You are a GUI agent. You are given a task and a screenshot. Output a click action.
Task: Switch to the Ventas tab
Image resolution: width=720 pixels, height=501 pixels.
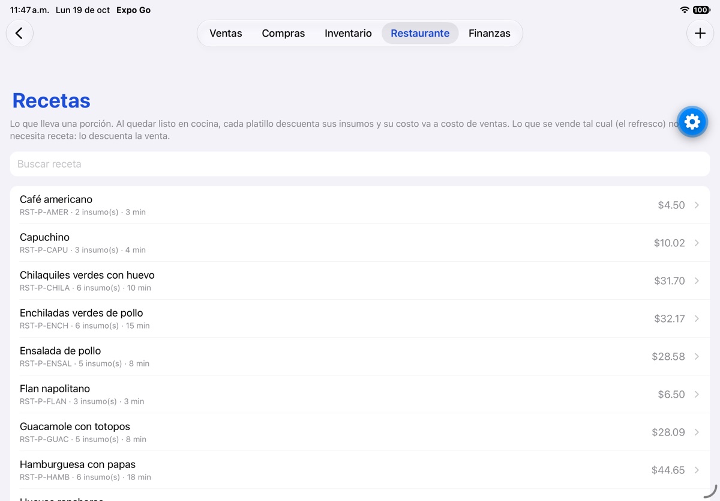(226, 33)
